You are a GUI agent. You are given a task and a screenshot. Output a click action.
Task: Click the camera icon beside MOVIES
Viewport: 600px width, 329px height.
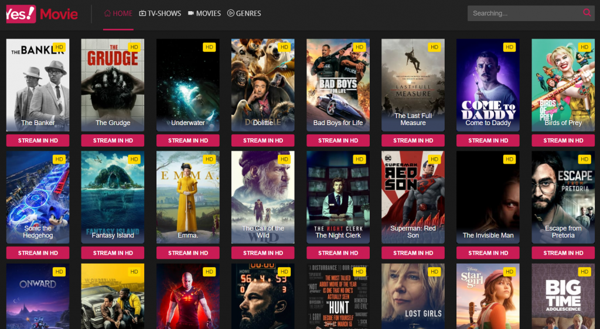[191, 13]
